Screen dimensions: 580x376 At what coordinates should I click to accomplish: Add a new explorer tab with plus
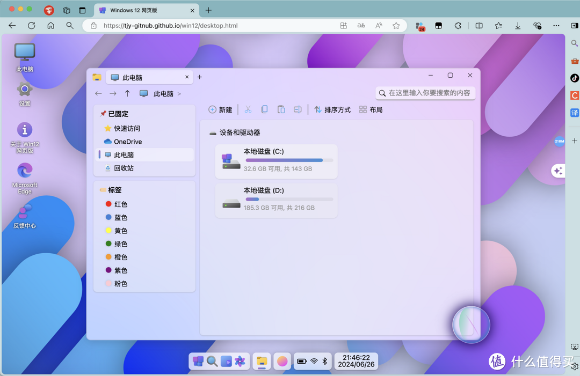(x=200, y=77)
